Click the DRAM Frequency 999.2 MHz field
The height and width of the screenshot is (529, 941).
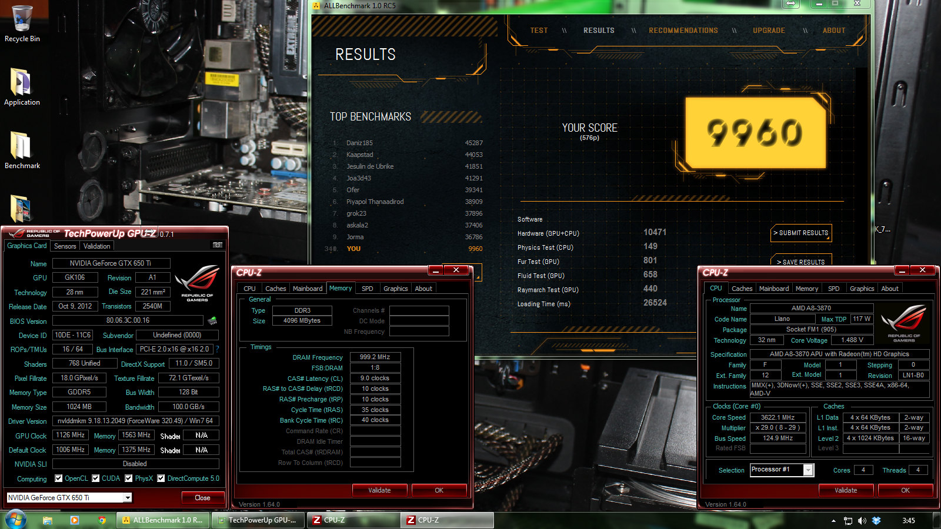pyautogui.click(x=375, y=357)
